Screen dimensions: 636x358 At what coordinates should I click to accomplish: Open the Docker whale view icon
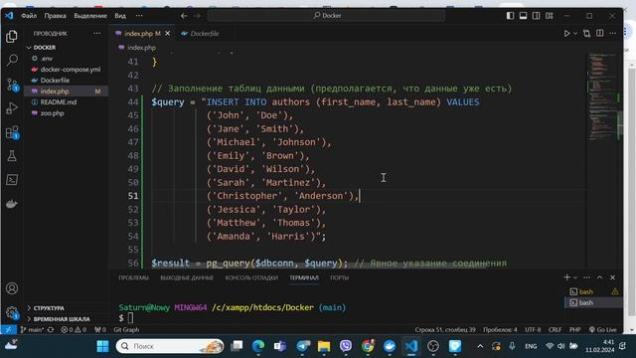click(12, 203)
